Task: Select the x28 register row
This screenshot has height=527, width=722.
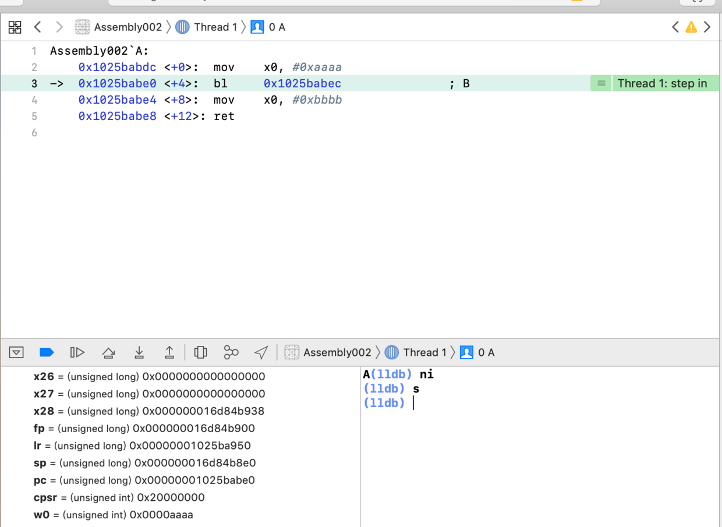Action: [x=149, y=411]
